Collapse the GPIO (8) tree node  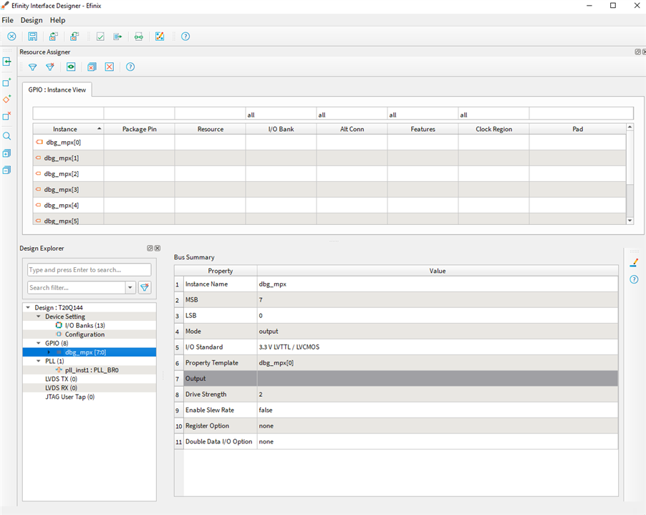39,343
